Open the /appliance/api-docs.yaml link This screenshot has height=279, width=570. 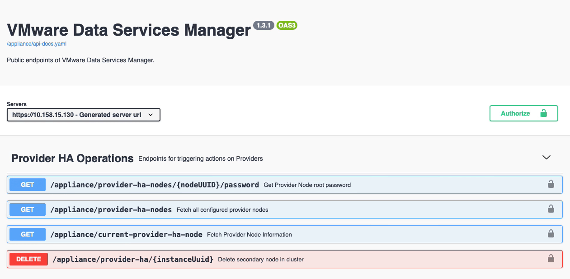click(37, 44)
